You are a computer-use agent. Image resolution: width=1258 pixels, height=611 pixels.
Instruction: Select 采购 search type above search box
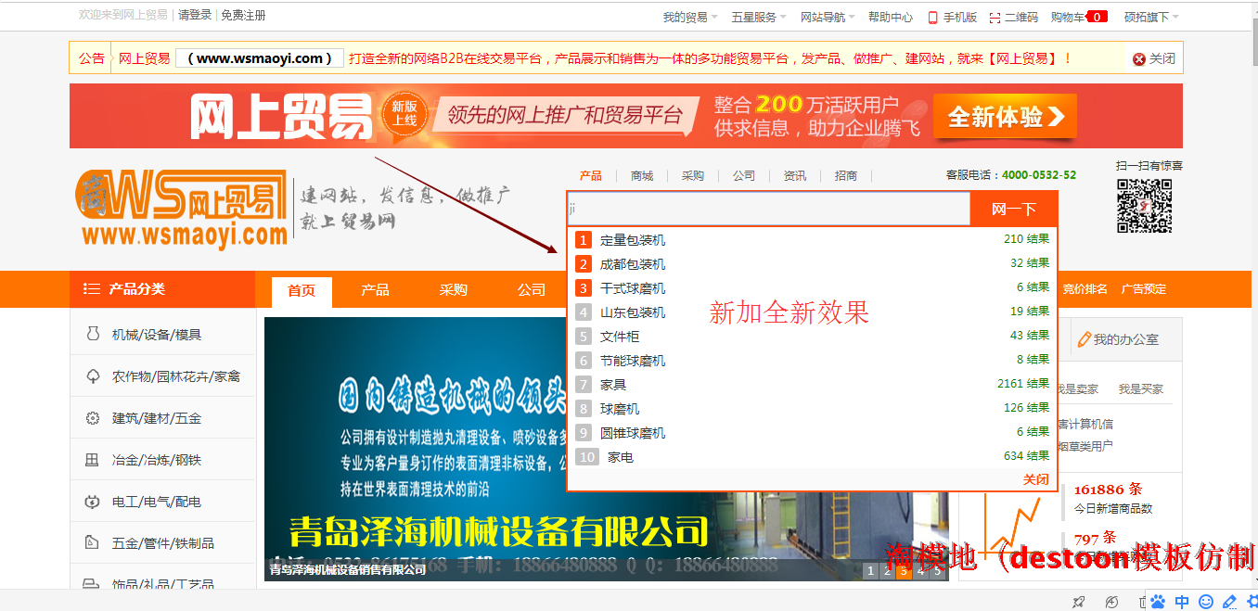click(693, 175)
